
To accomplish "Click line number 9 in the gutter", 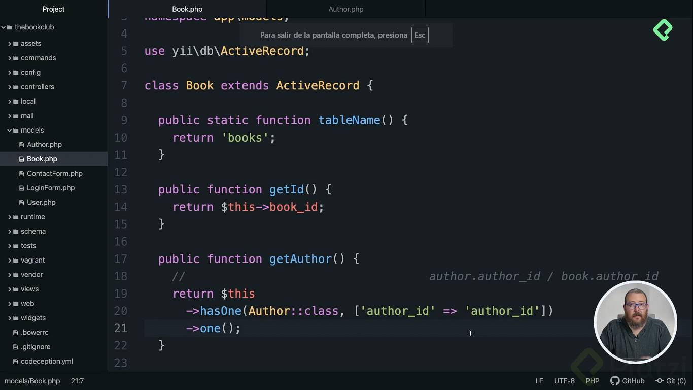I will pyautogui.click(x=124, y=120).
